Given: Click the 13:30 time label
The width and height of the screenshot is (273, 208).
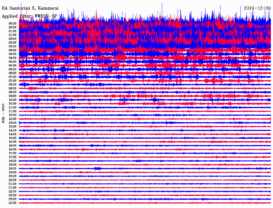Looking at the screenshot, I should 13,126.
